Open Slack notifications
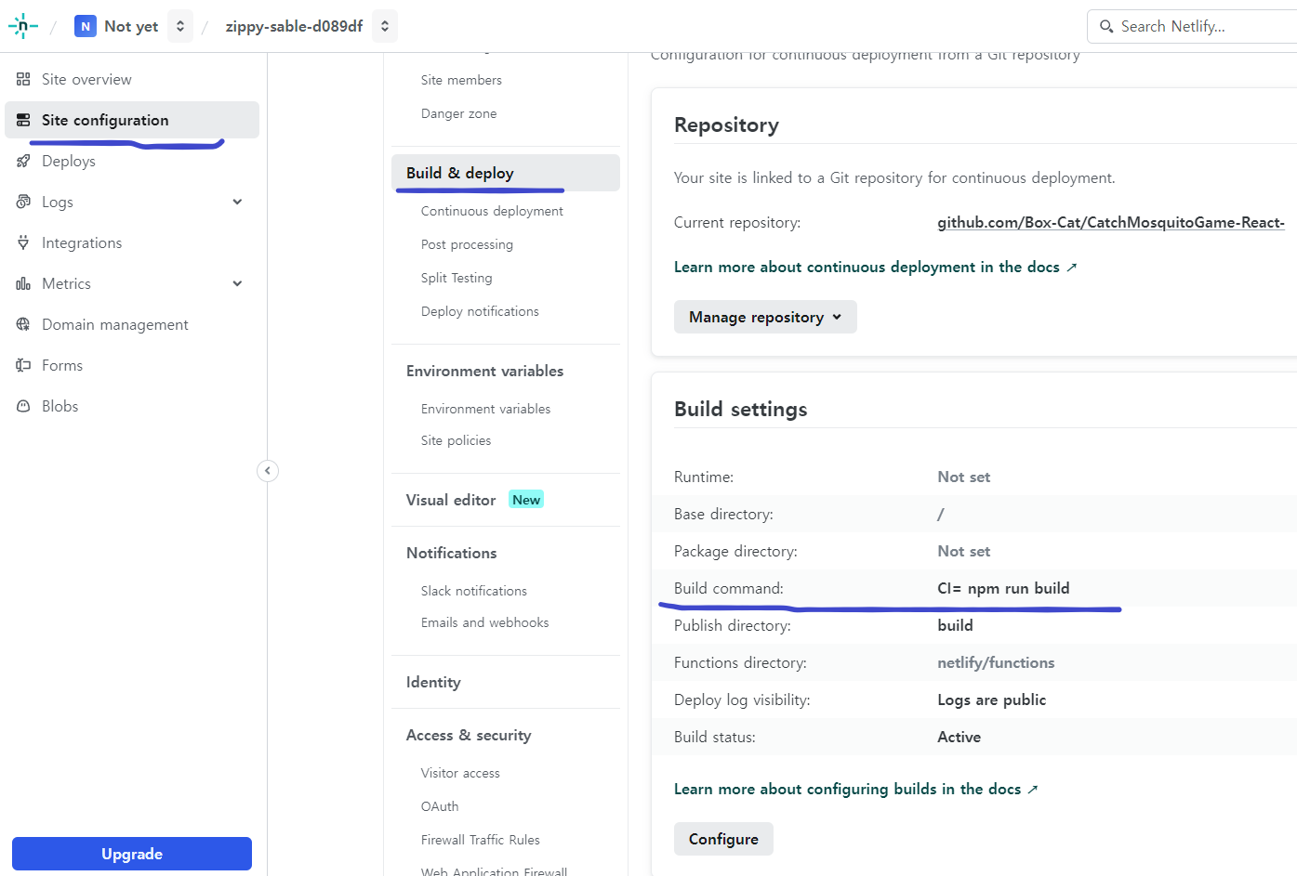 coord(473,591)
